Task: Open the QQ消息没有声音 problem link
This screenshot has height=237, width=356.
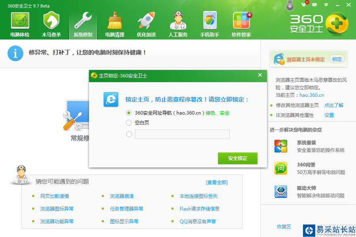Action: (x=198, y=221)
